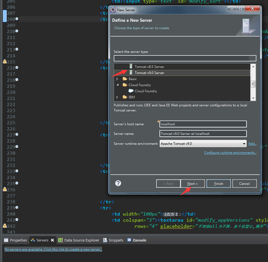Collapse code fold at line 241
Image resolution: width=268 pixels, height=262 pixels.
pos(17,220)
